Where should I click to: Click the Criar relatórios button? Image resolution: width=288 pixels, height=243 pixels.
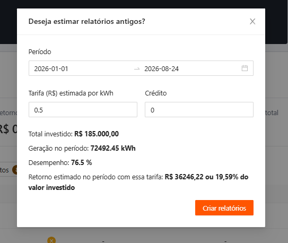click(x=224, y=208)
